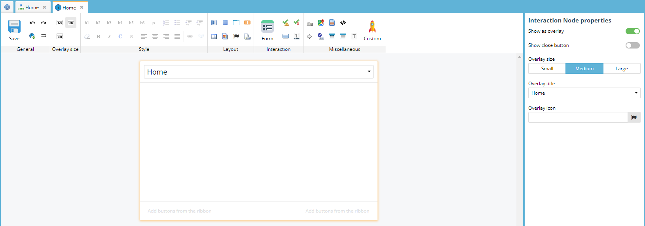Screen dimensions: 645x226
Task: Open the info tab at far left
Action: (x=7, y=7)
